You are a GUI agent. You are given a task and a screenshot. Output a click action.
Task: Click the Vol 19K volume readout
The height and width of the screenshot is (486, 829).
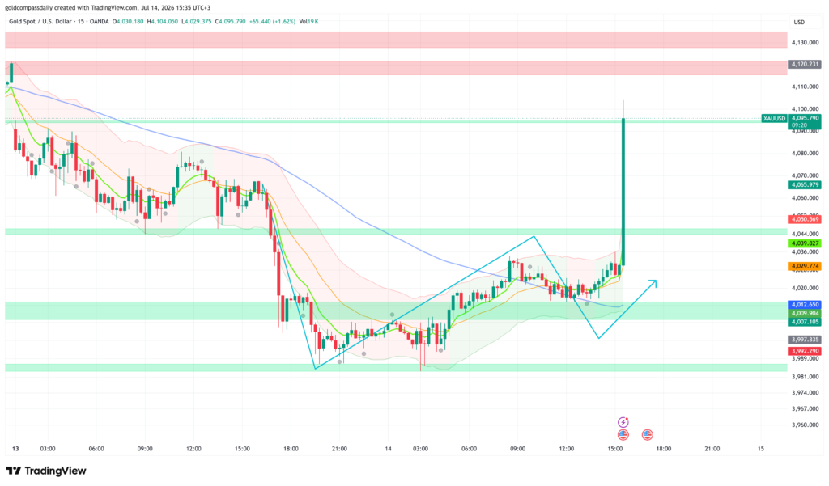pos(308,22)
